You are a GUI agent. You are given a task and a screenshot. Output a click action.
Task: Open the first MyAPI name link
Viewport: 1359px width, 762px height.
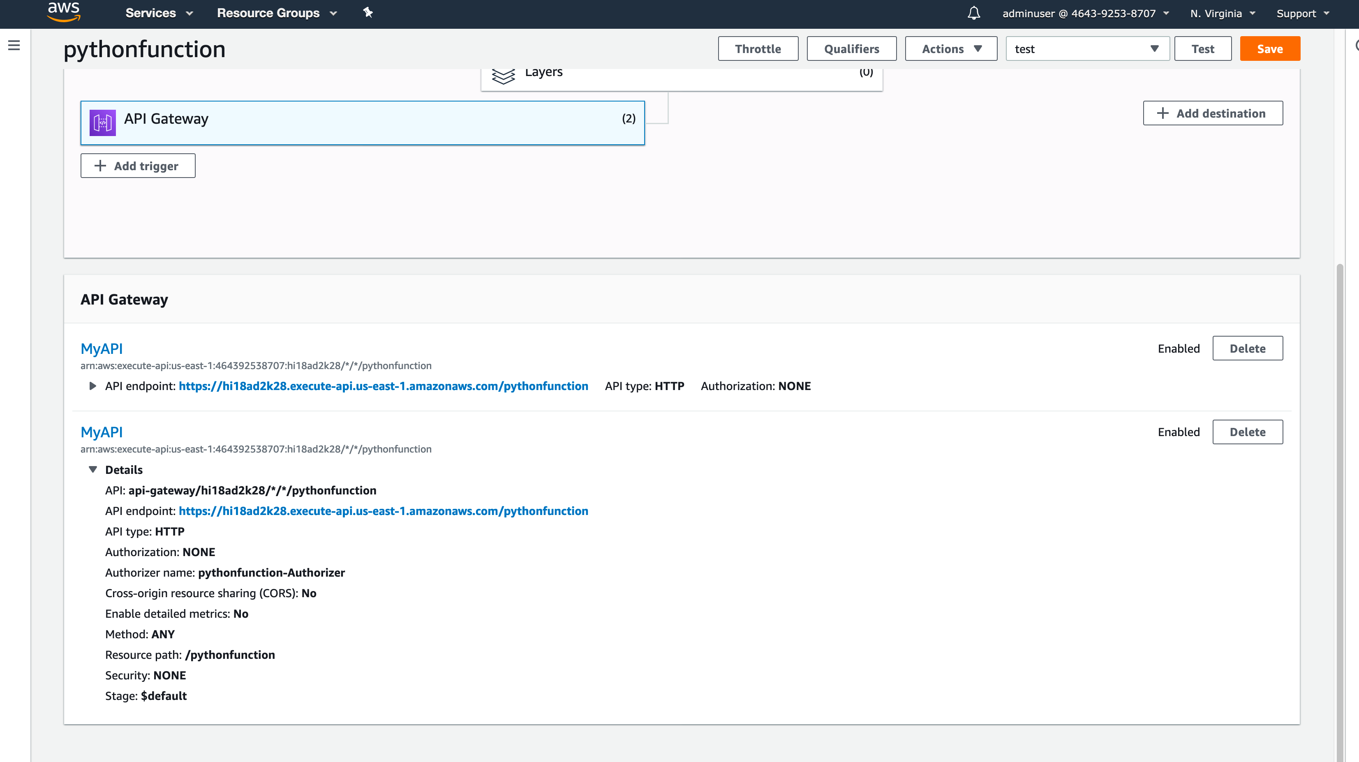(x=101, y=348)
